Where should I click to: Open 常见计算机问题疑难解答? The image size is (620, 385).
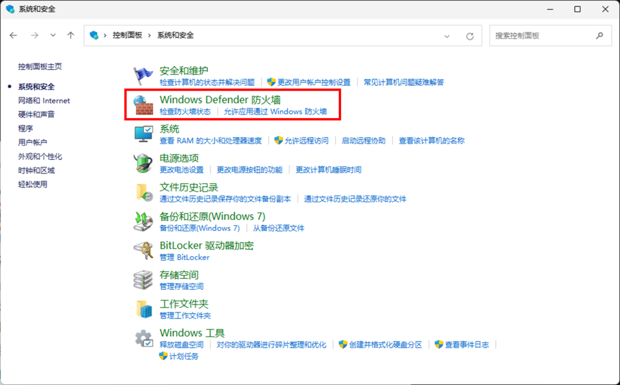pos(404,82)
